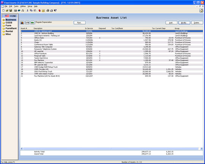Open the COGS folder in sidebar
This screenshot has width=205, height=164.
coord(8,23)
